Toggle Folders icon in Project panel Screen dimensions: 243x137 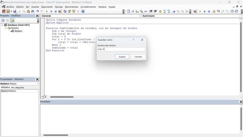12,21
